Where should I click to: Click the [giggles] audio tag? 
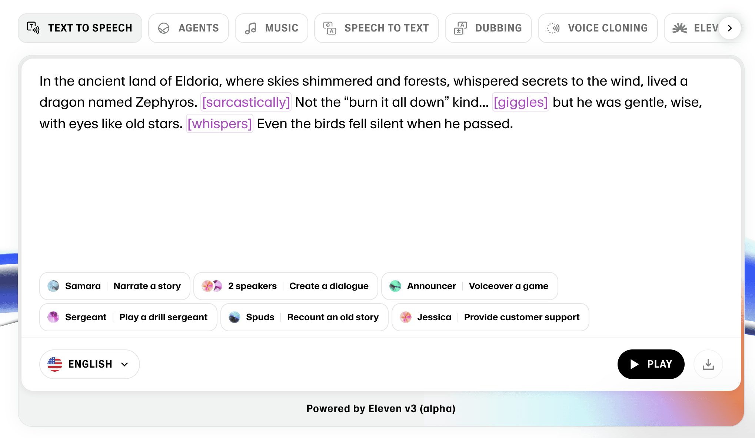(x=520, y=102)
